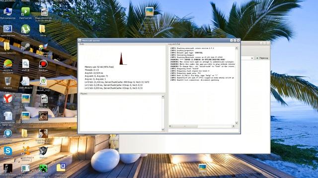Select the 'Lvl 0 tick' stats line
This screenshot has height=178, width=318.
pos(117,82)
